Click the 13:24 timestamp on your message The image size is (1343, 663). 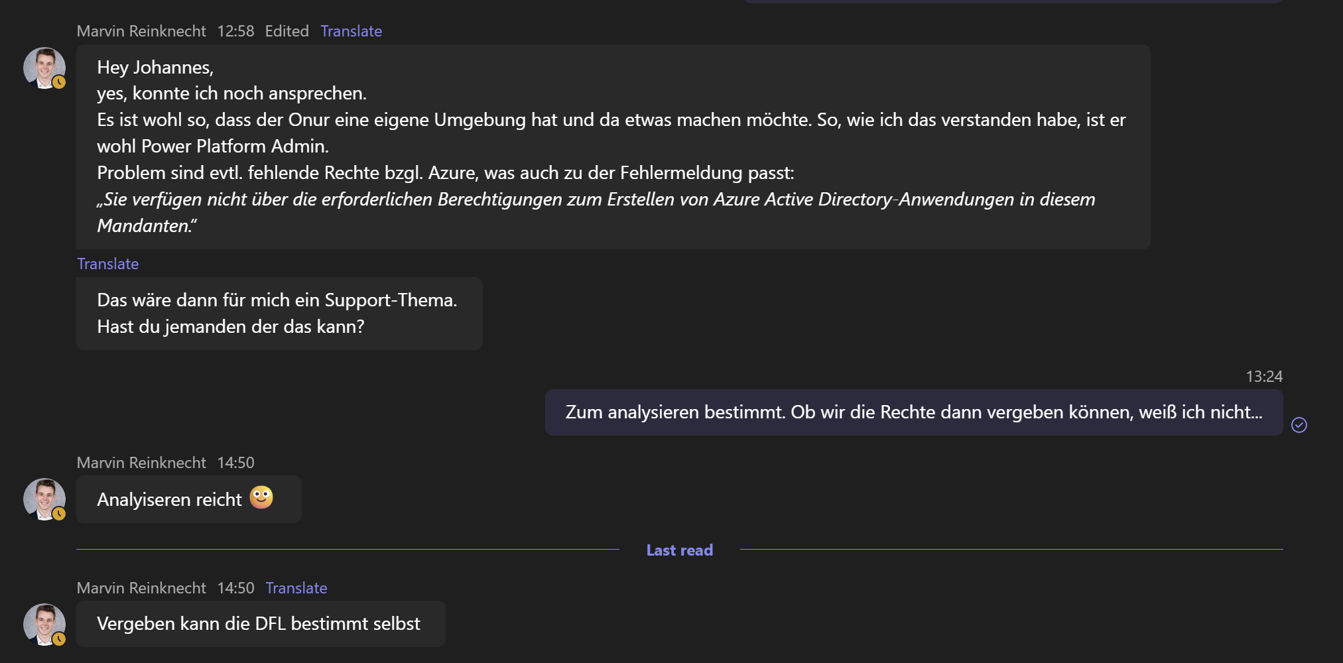point(1263,377)
